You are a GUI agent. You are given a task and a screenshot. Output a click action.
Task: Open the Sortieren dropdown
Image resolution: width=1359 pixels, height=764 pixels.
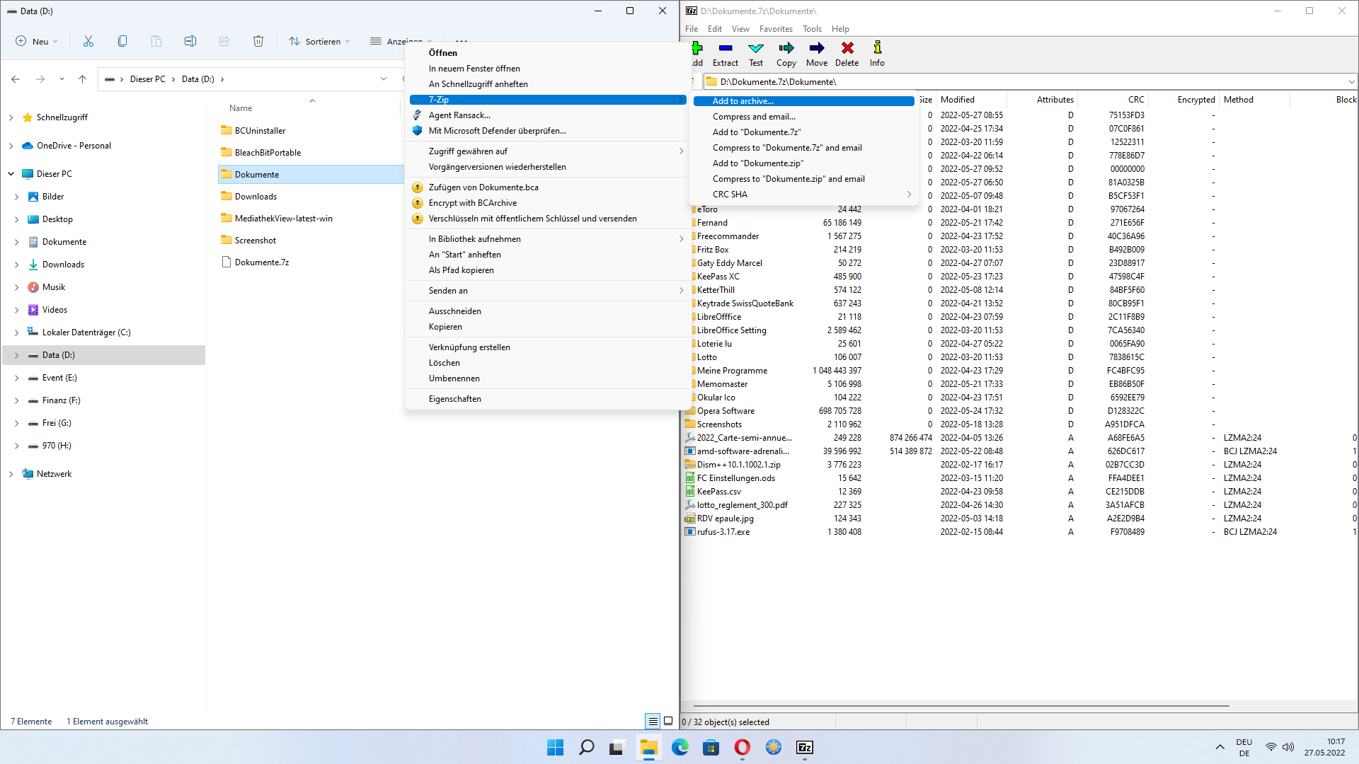[320, 41]
